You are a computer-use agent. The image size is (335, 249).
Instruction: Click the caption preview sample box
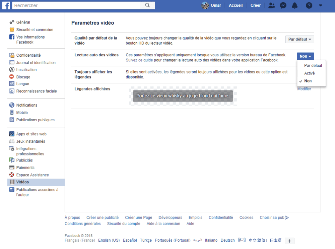coord(183,96)
